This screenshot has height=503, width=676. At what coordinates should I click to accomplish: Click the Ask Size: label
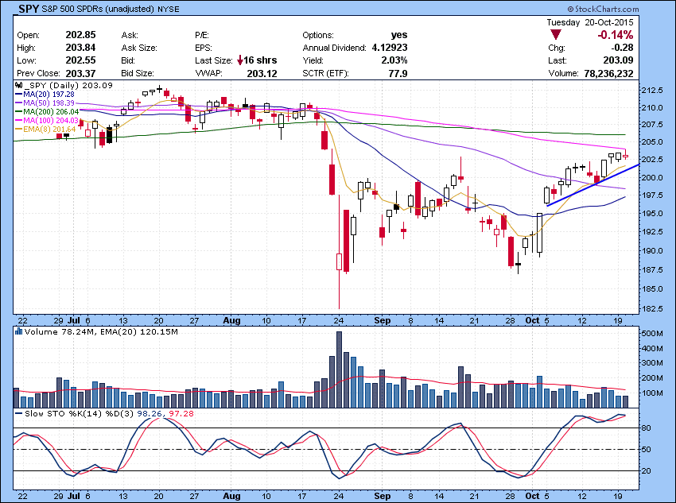[139, 48]
